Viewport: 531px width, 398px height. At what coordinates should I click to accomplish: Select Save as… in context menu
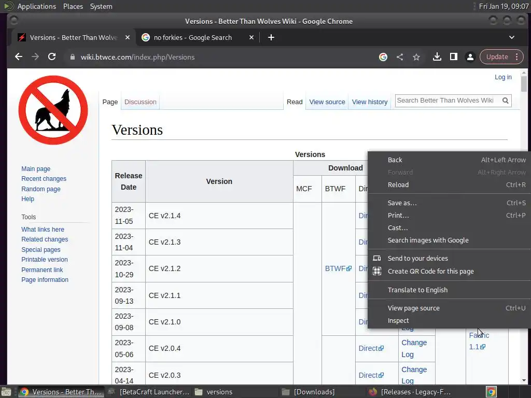tap(449, 203)
